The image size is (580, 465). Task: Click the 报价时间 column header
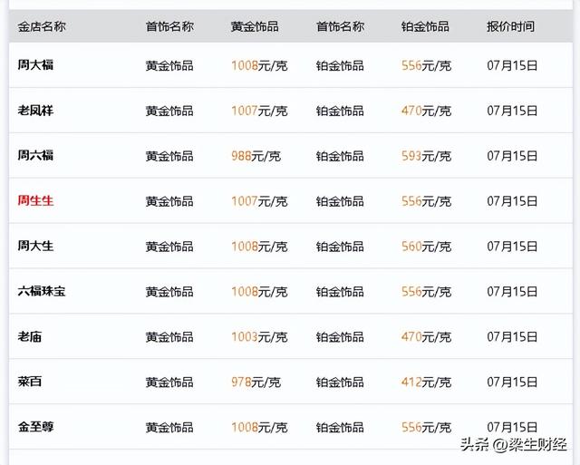click(x=510, y=26)
